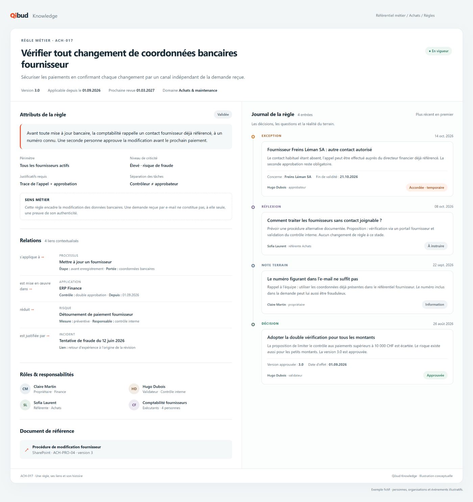This screenshot has width=473, height=502.
Task: Click the À instruire status tag
Action: click(436, 246)
